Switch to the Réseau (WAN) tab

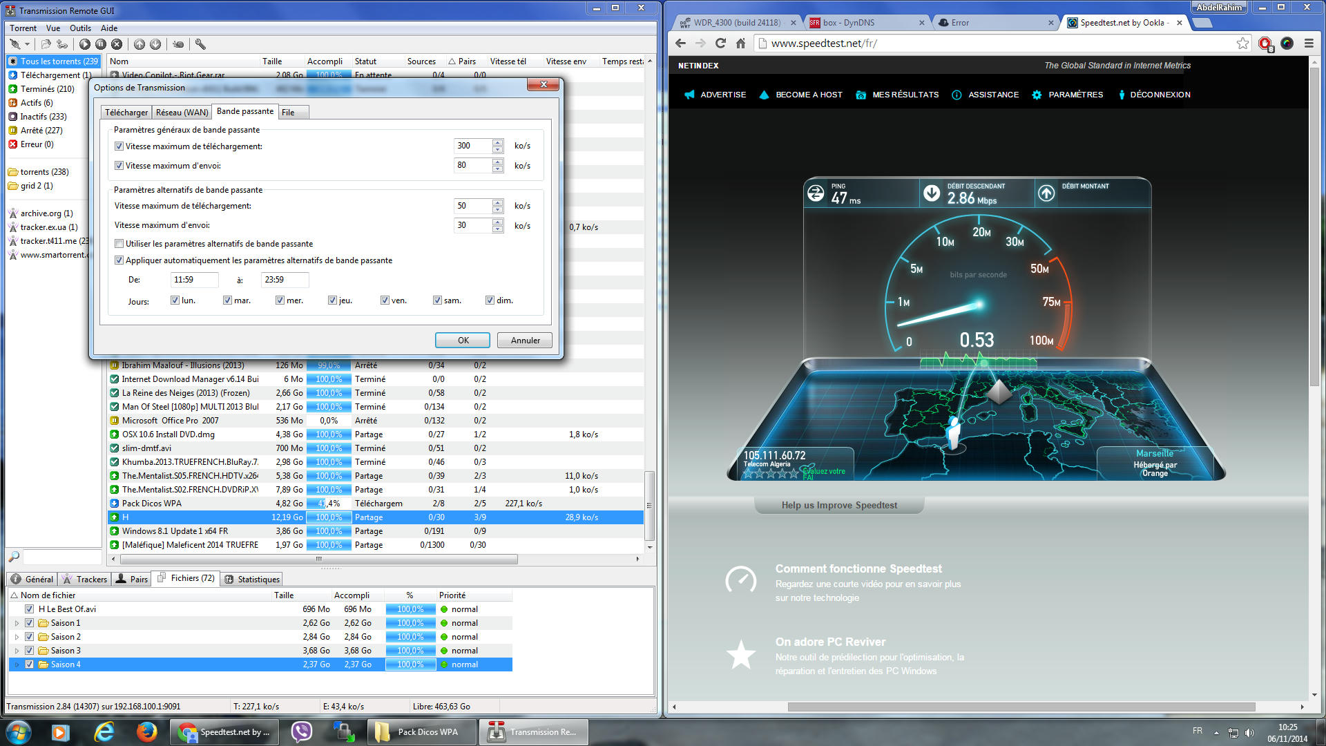182,113
